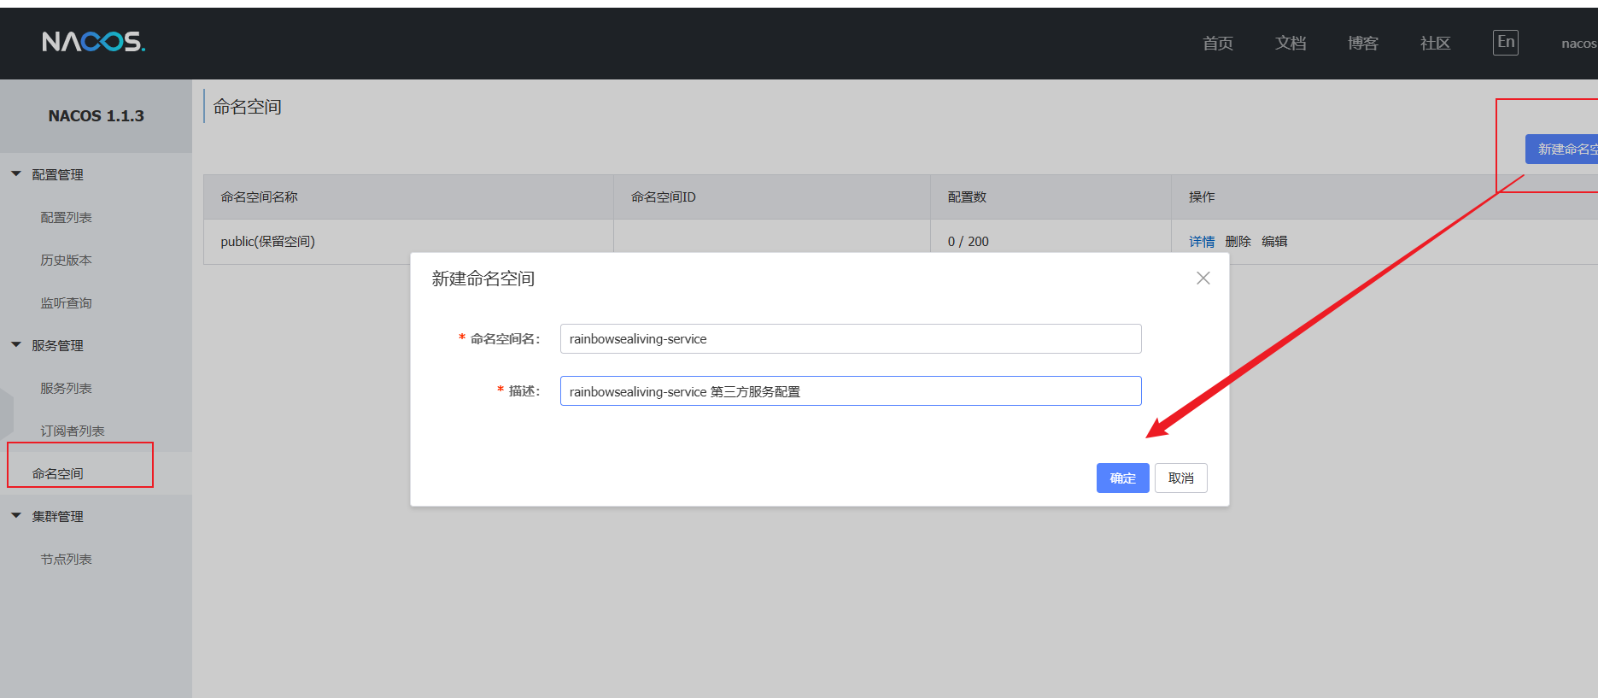Open 文档 in the top navigation
Viewport: 1598px width, 698px height.
[1291, 43]
